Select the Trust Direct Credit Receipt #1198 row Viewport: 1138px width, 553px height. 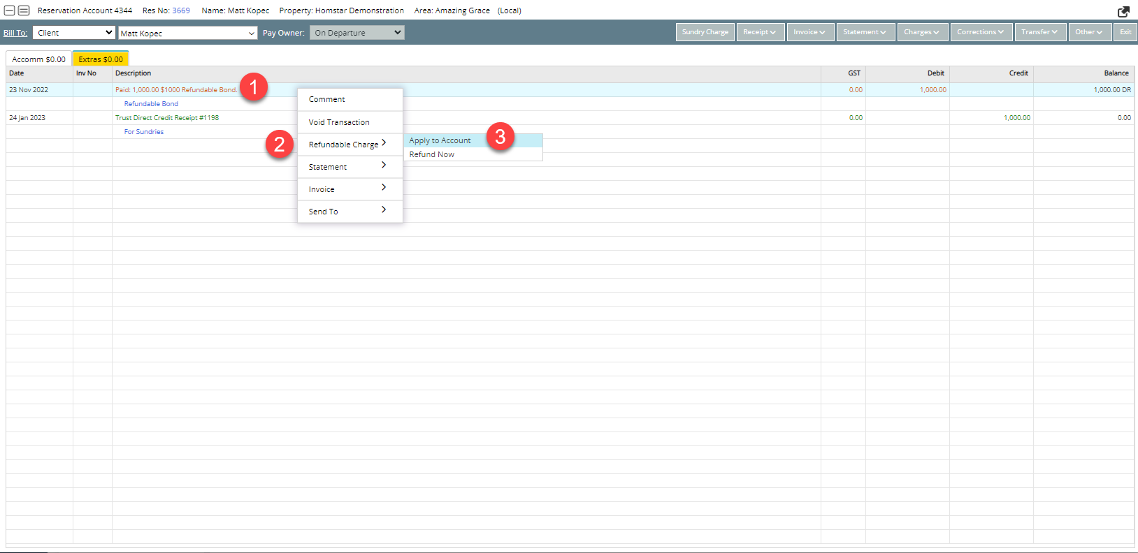click(x=167, y=118)
